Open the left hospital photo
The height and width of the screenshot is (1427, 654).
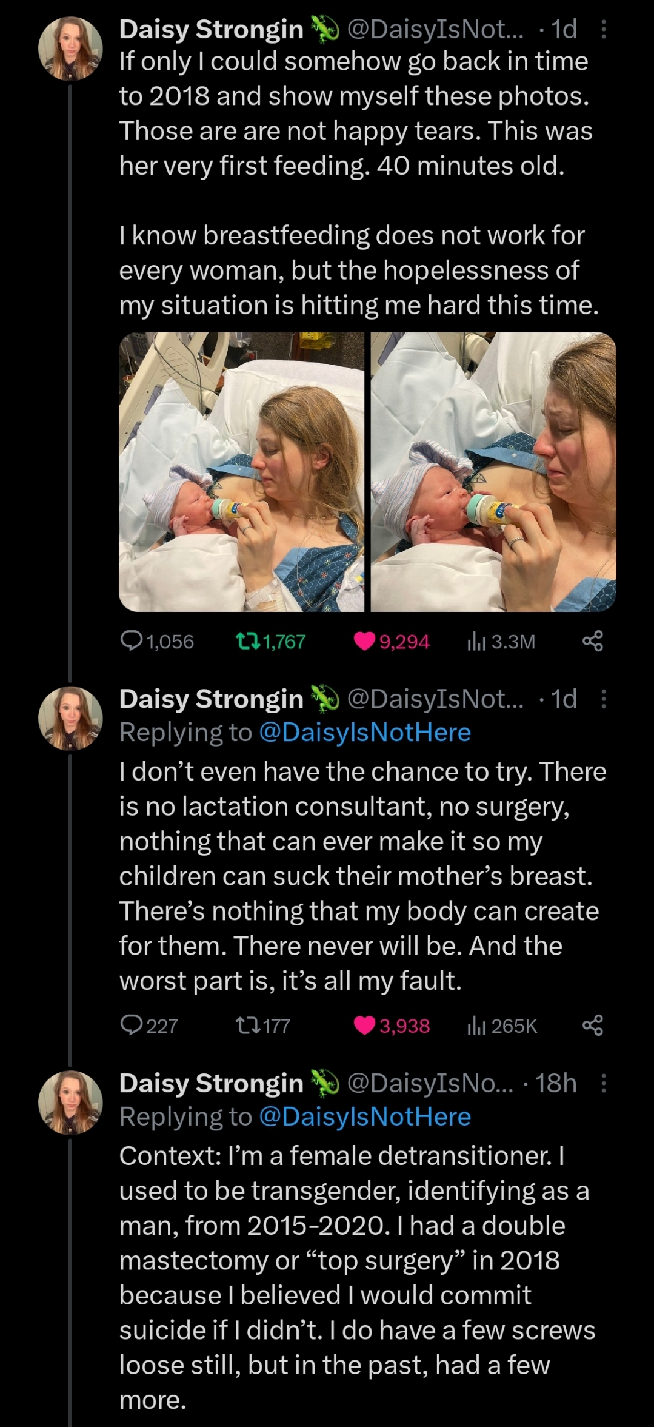242,471
